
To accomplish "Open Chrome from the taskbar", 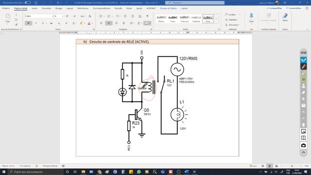I will point(99,172).
